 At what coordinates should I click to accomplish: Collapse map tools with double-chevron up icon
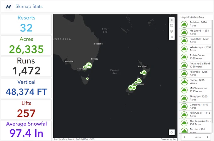(x=172, y=20)
